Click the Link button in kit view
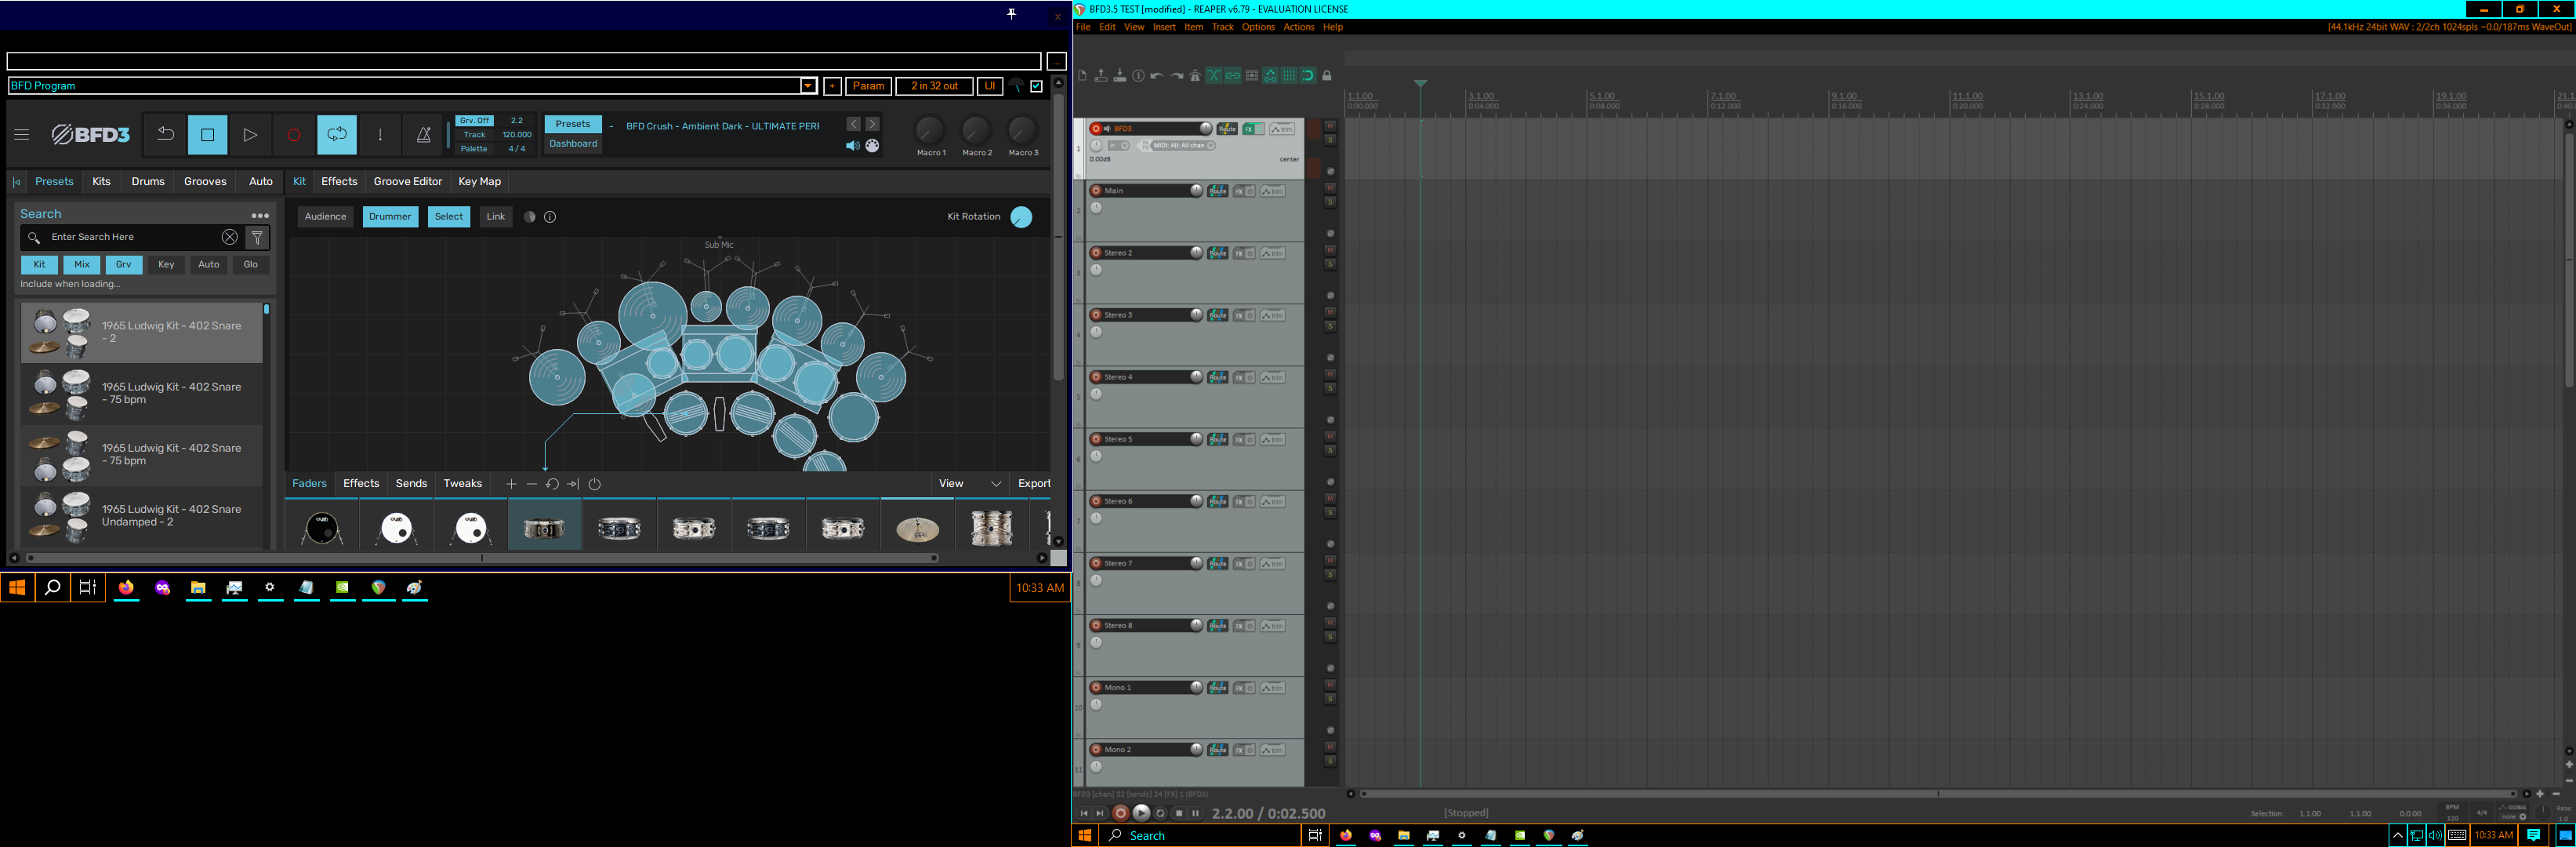Screen dimensions: 2576x847 point(496,217)
